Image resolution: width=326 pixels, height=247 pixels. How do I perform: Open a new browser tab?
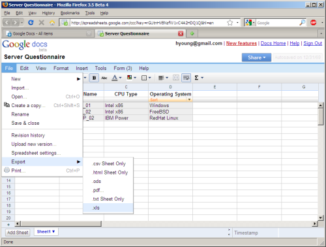pyautogui.click(x=192, y=33)
